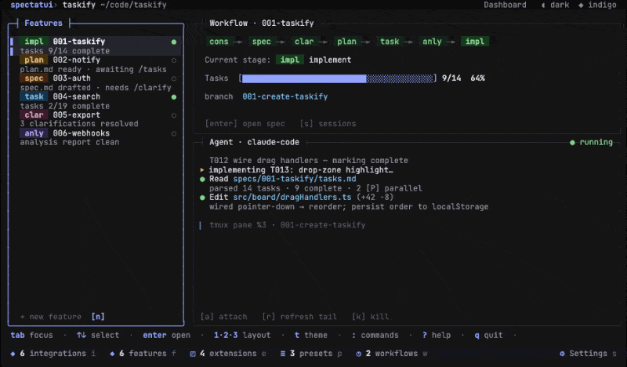Click the ? help shortcut
The width and height of the screenshot is (627, 367).
click(x=437, y=336)
